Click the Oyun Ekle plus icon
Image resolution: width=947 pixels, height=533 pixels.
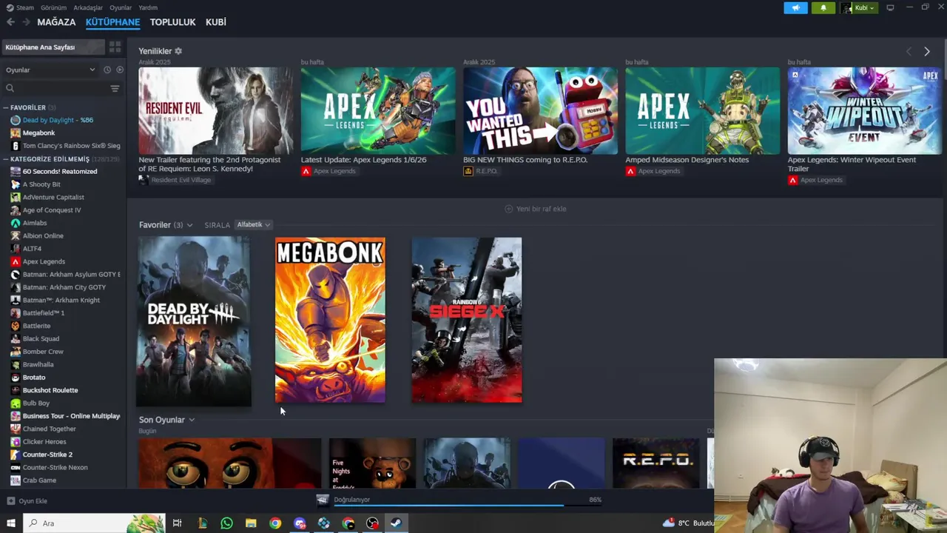(10, 501)
